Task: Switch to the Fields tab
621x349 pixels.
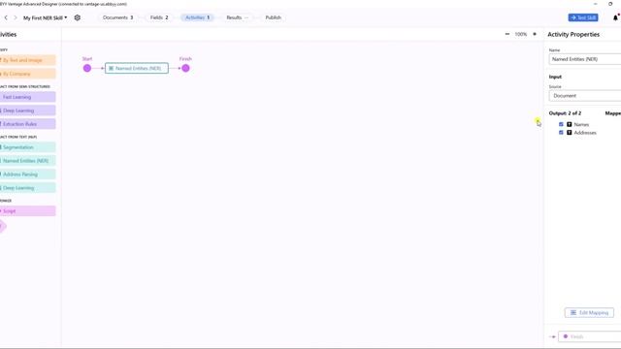Action: (x=159, y=17)
